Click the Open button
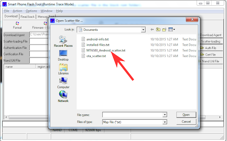The width and height of the screenshot is (227, 141). click(186, 115)
